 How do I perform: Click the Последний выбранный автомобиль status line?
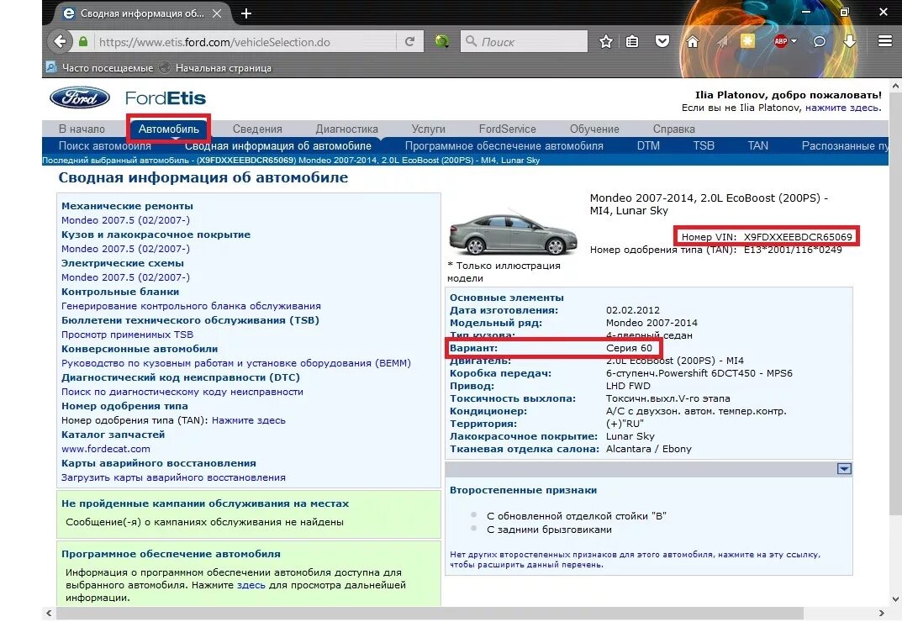pos(291,160)
